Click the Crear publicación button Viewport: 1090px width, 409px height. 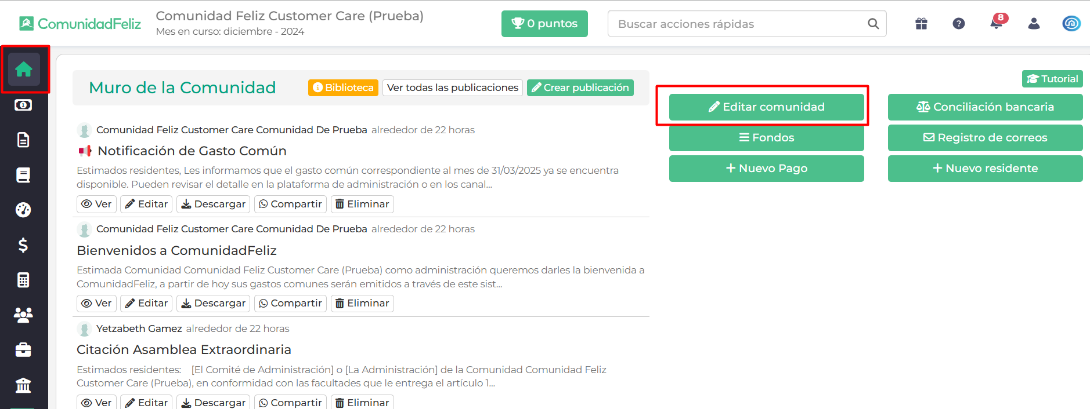click(580, 87)
